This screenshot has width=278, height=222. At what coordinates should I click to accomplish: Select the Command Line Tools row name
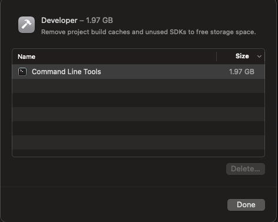tap(67, 72)
